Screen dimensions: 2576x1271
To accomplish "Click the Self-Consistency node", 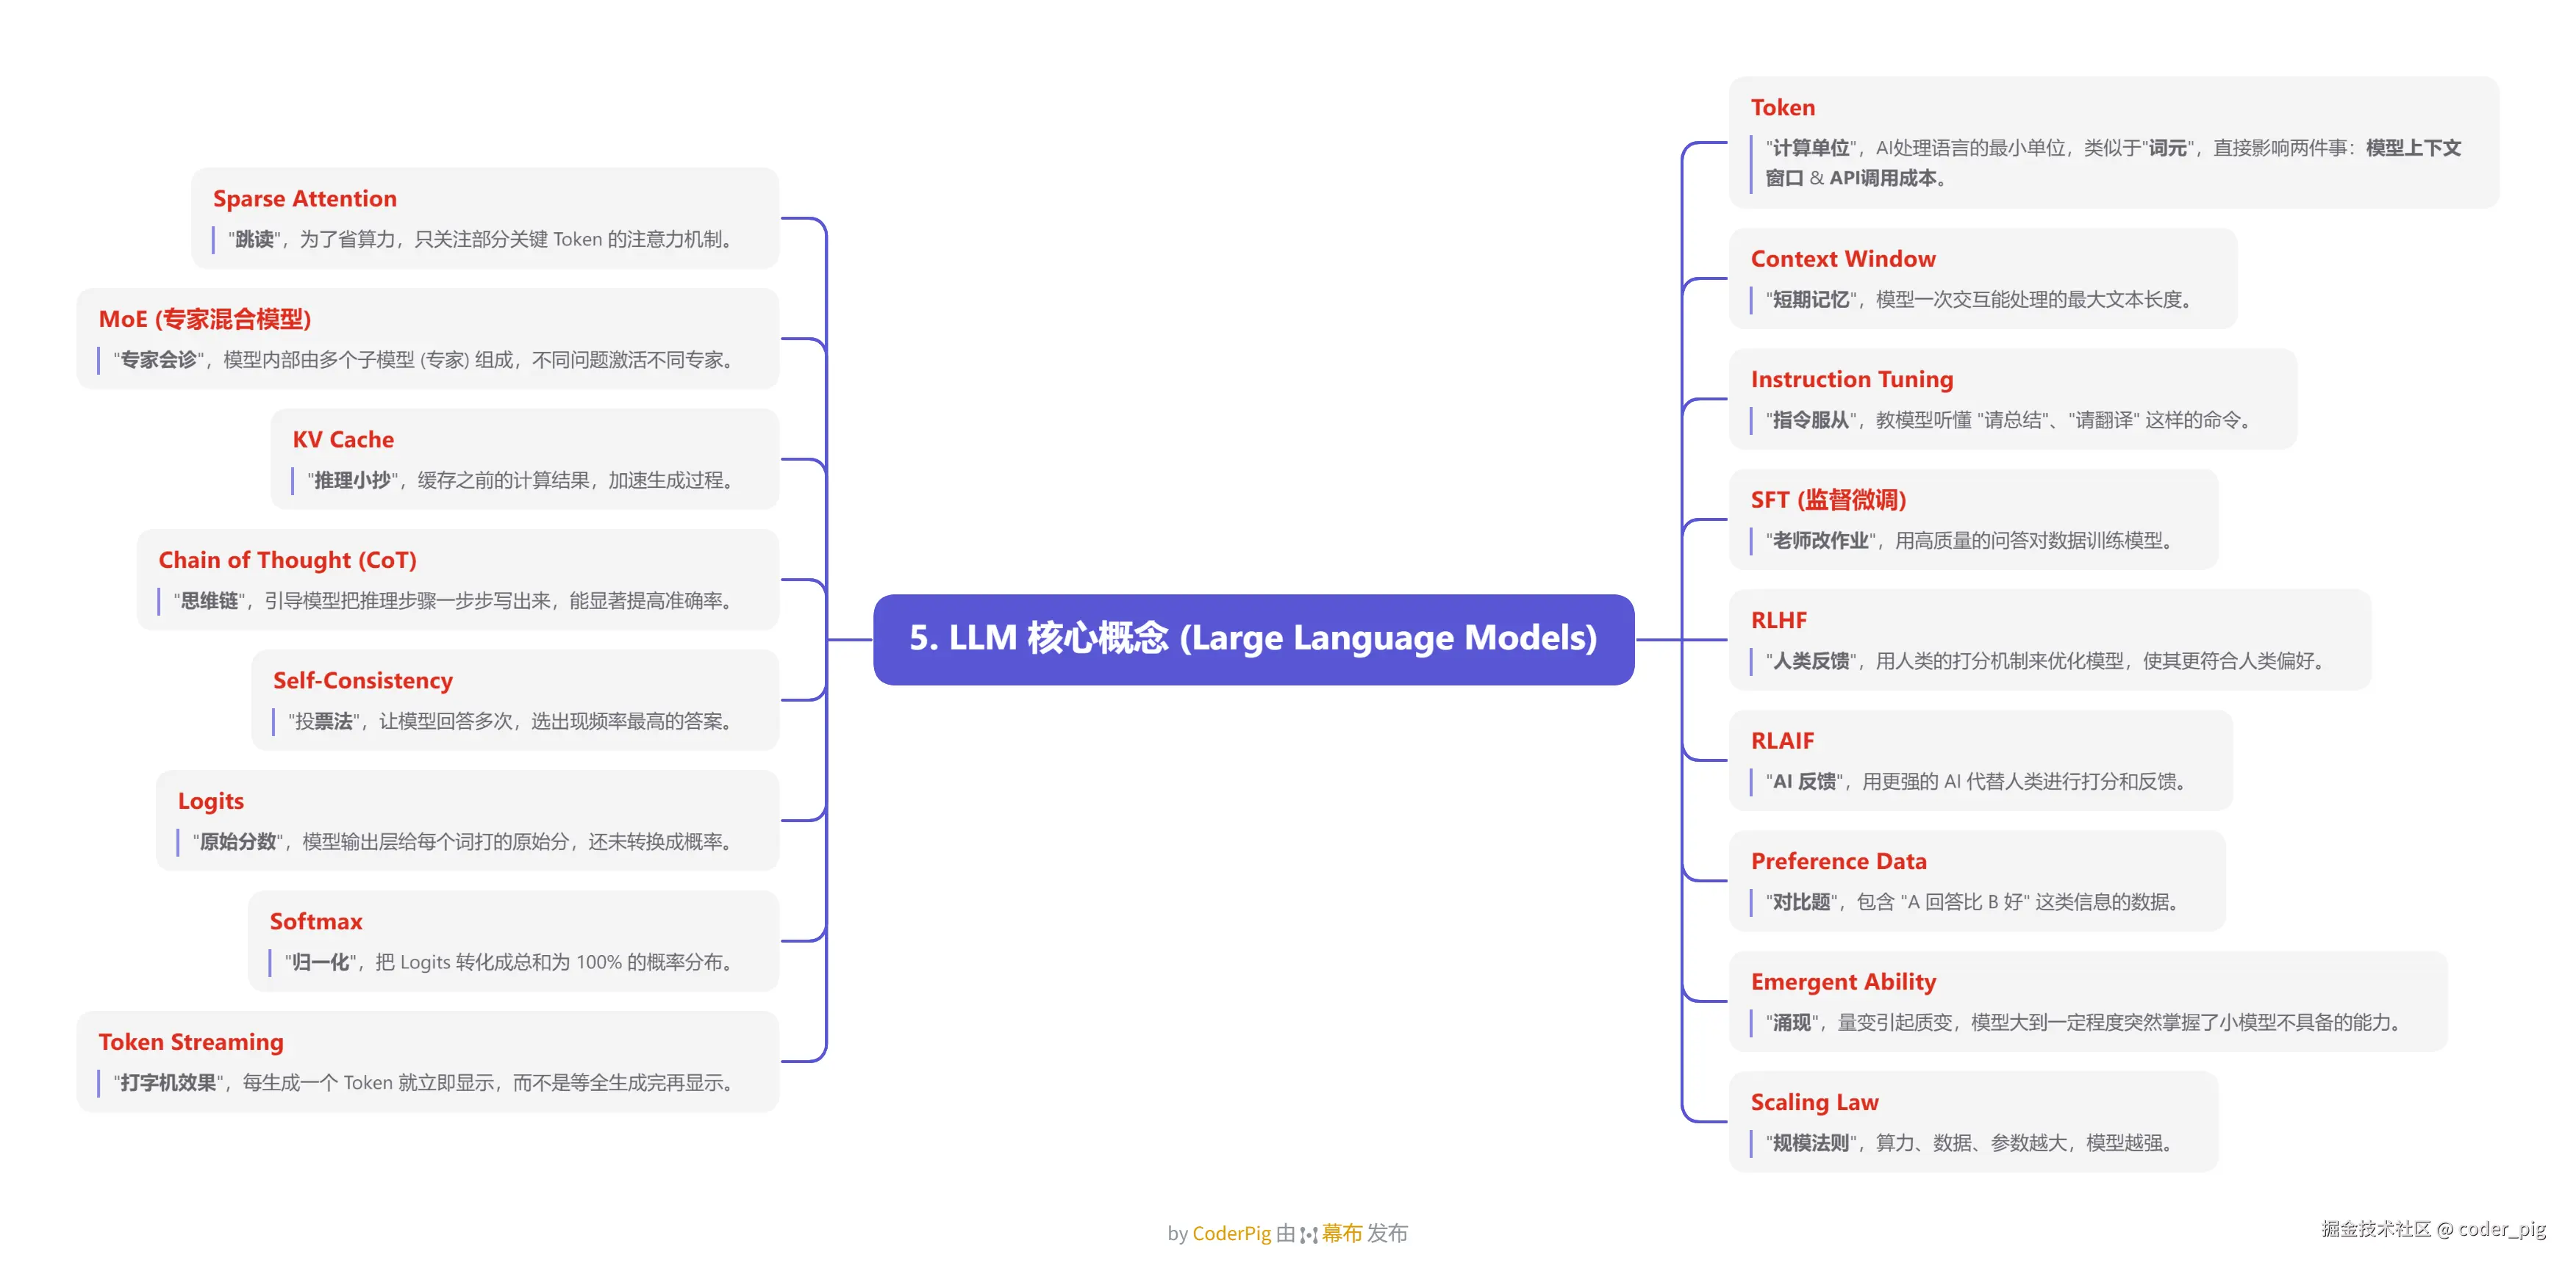I will [362, 680].
